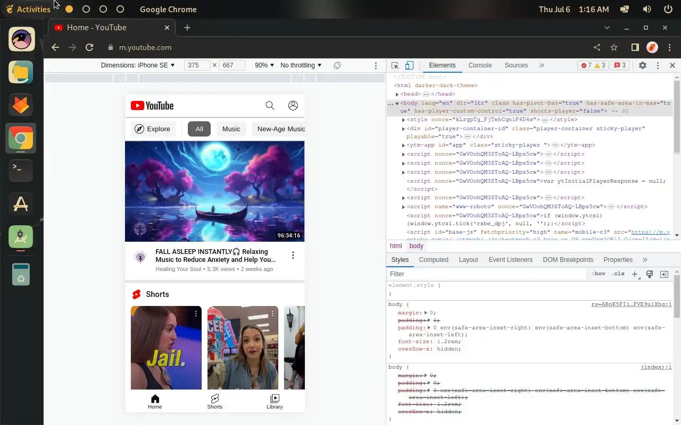Open Activities overview
Image resolution: width=681 pixels, height=425 pixels.
pyautogui.click(x=28, y=9)
